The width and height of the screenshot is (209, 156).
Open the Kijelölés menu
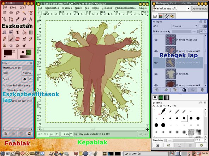[67, 8]
